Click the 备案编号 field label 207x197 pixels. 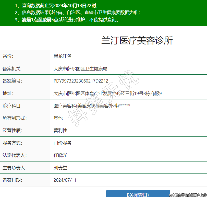click(13, 81)
